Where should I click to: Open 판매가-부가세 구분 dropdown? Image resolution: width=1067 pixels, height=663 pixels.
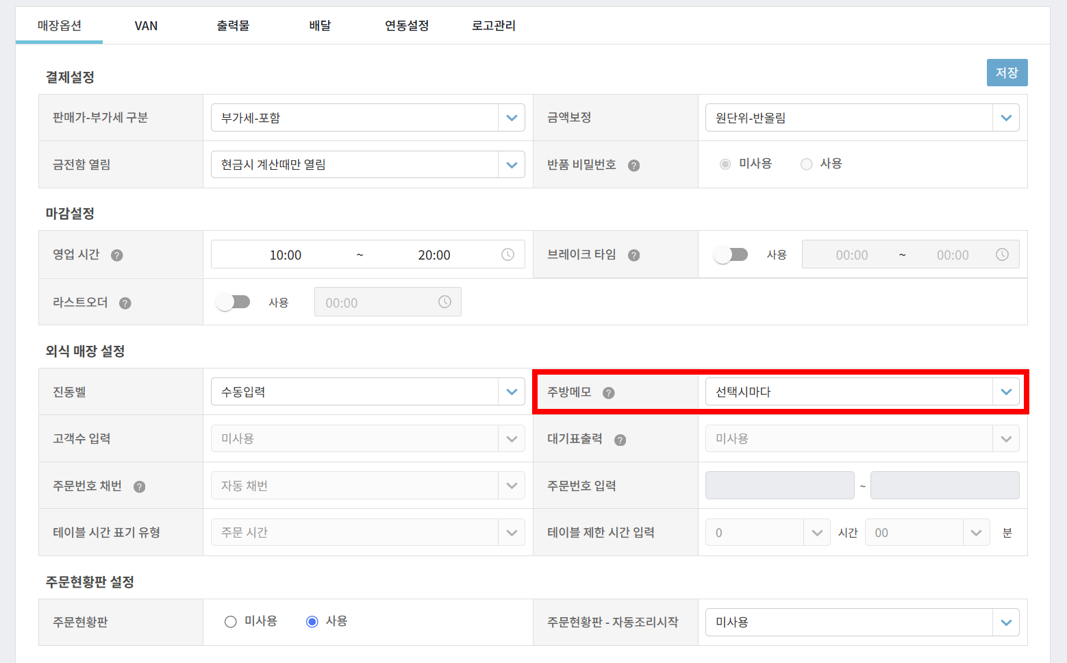pyautogui.click(x=368, y=118)
